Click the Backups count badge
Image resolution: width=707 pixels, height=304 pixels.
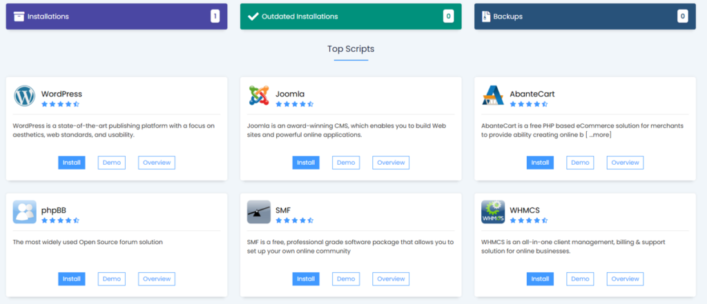coord(683,17)
